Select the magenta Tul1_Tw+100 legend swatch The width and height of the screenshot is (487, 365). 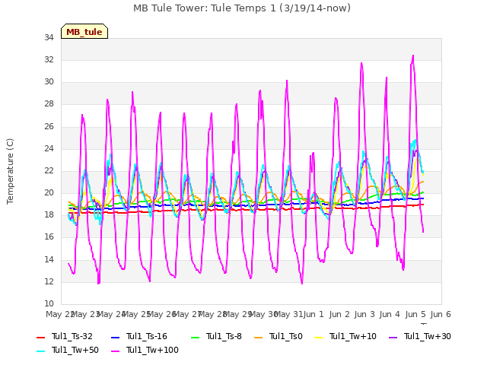[x=115, y=351]
